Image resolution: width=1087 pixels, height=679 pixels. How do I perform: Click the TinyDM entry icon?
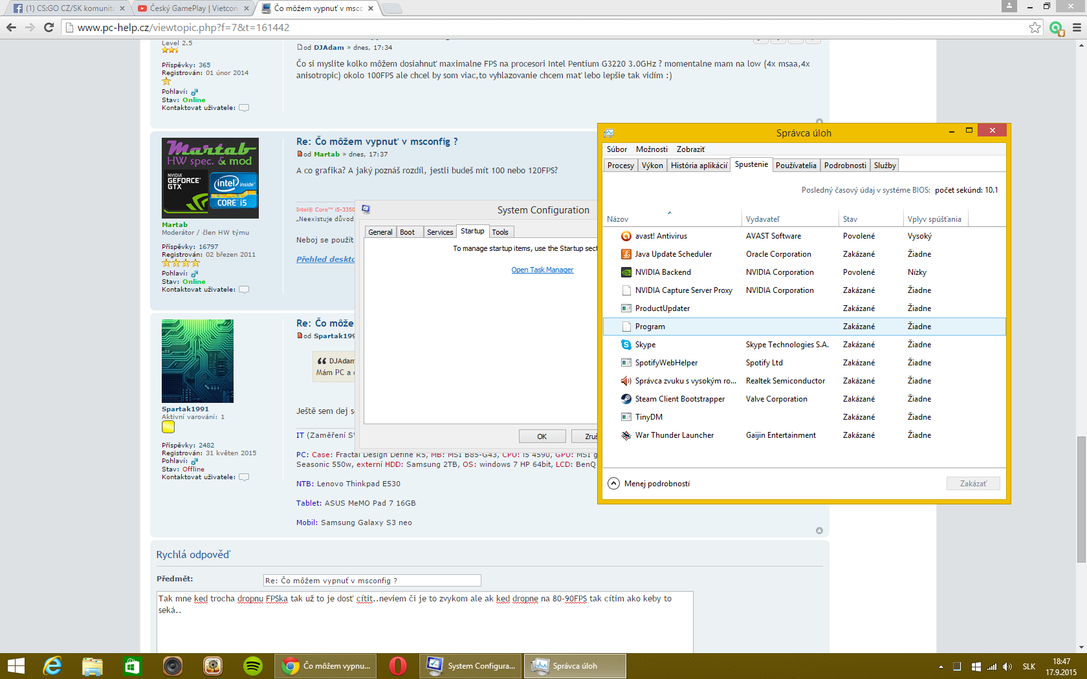point(626,417)
